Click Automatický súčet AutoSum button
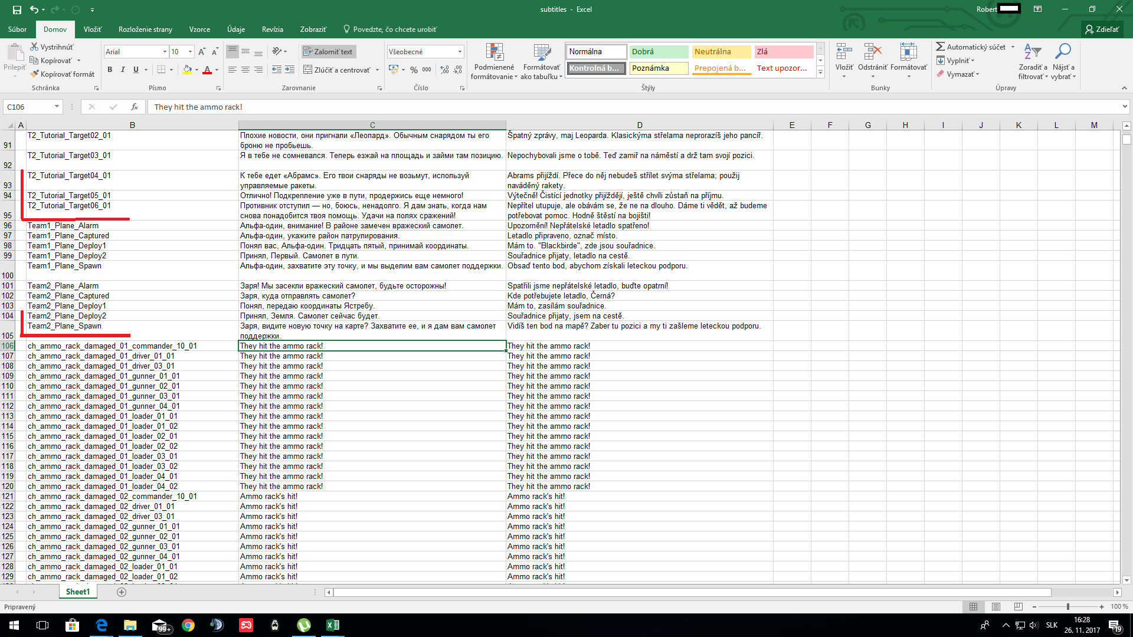The width and height of the screenshot is (1133, 637). (971, 47)
